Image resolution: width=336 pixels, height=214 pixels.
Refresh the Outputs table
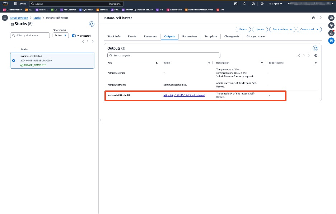[x=315, y=48]
